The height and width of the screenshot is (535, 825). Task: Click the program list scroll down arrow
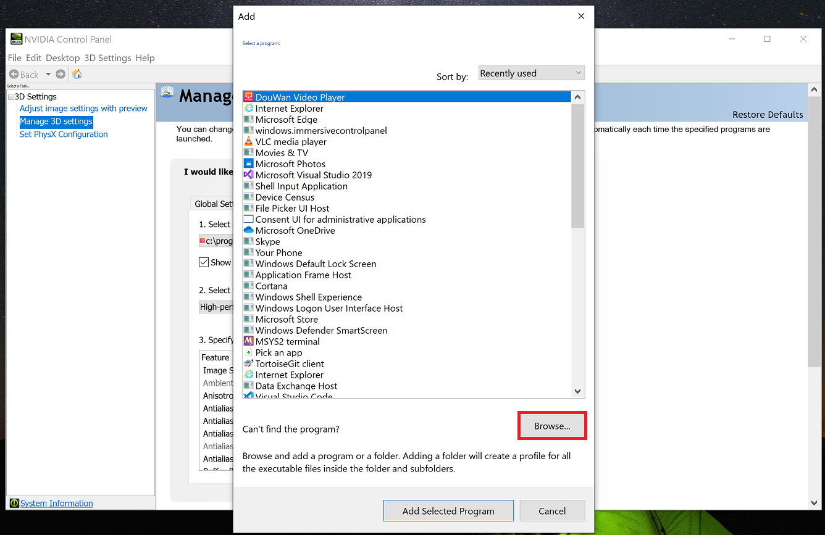click(578, 391)
